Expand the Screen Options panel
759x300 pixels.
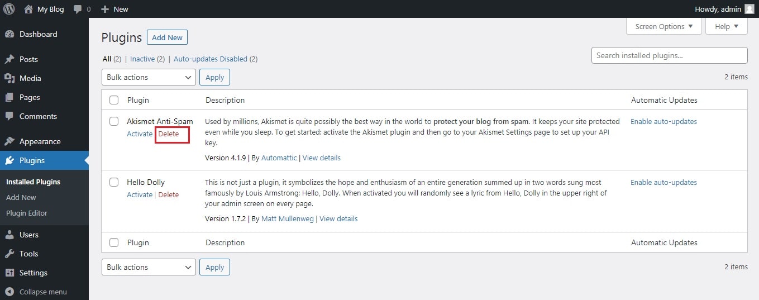point(664,26)
